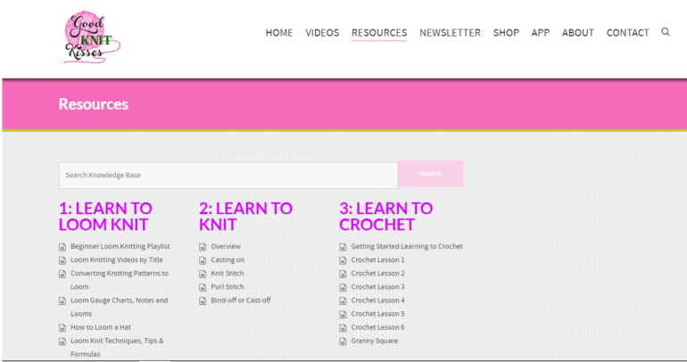Screen dimensions: 687x362
Task: Open the Casting on article
Action: point(228,260)
